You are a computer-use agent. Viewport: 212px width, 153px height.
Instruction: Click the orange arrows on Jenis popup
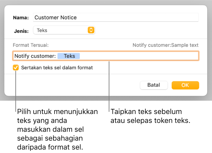click(91, 30)
